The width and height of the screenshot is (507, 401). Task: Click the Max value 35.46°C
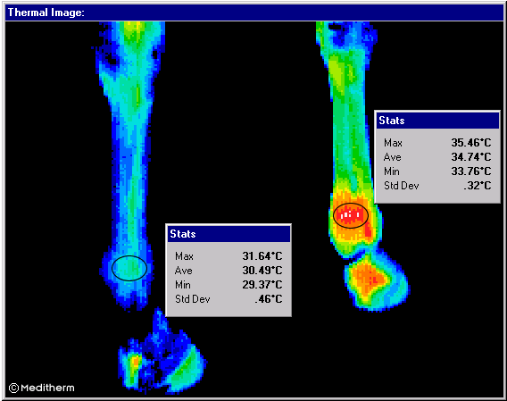click(x=471, y=143)
